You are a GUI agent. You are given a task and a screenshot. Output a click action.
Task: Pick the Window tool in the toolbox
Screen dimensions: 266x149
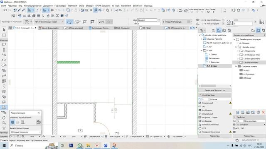coord(4,91)
